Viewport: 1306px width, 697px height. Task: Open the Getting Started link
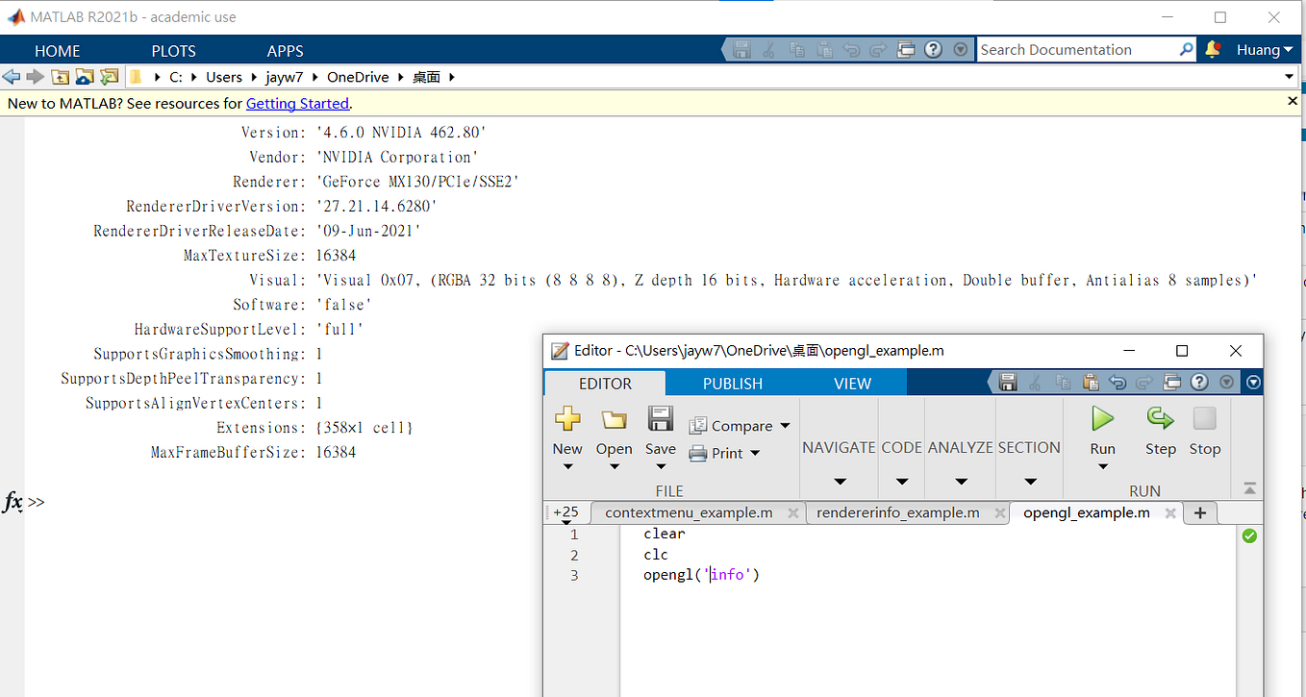tap(297, 103)
